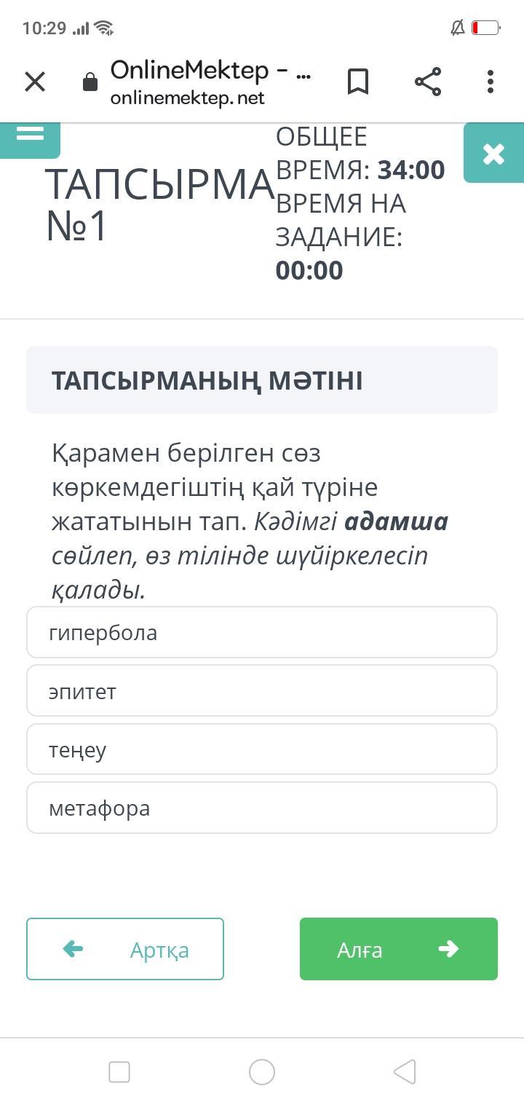Select the answer 'гипербола'

[x=262, y=633]
